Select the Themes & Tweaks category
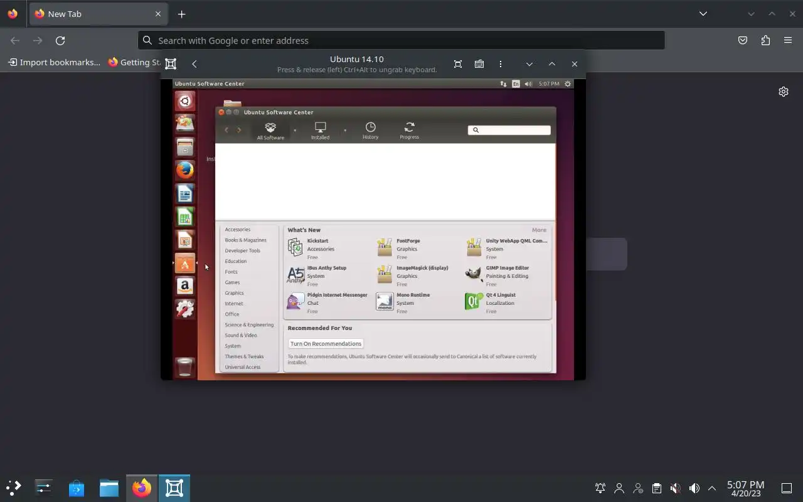 click(245, 356)
